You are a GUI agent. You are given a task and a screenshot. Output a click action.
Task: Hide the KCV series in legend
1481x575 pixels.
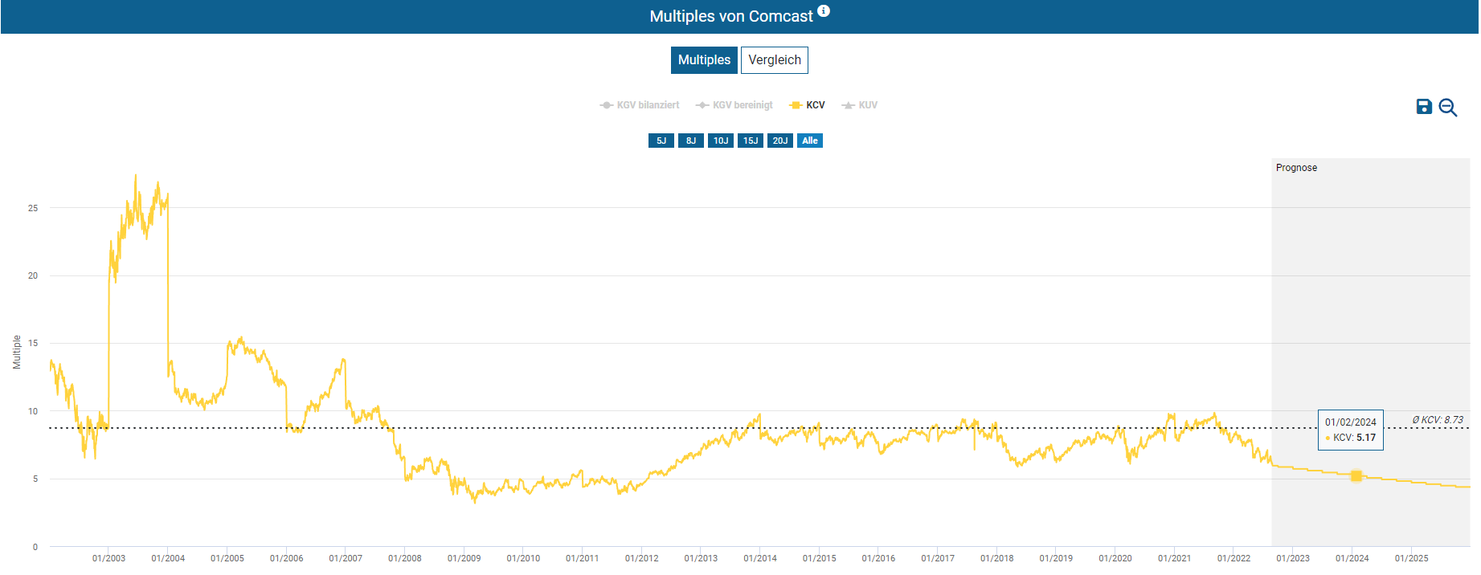(x=808, y=105)
